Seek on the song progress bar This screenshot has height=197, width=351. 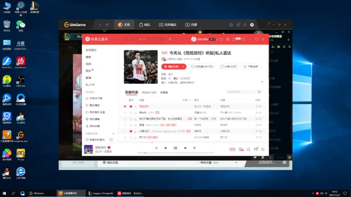(x=175, y=153)
